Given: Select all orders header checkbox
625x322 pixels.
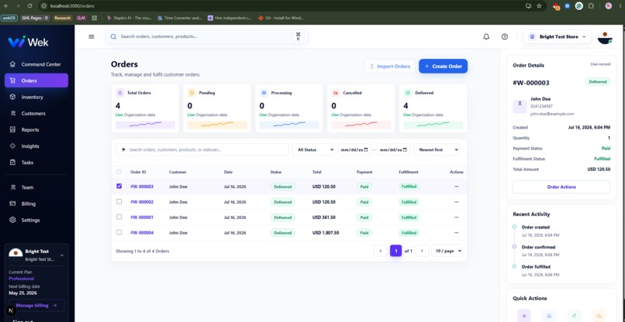Looking at the screenshot, I should tap(119, 172).
